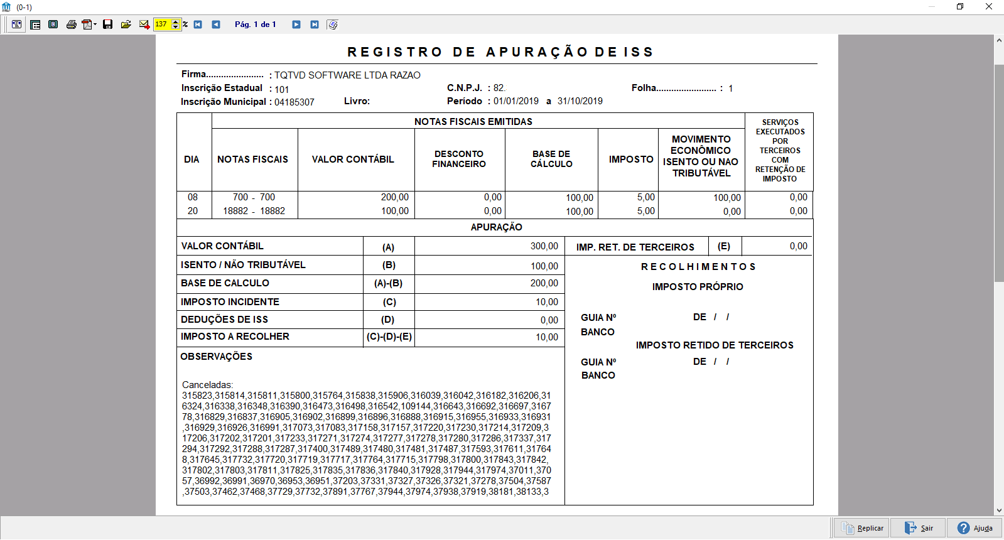Click firm name TQTVD SOFTWARE LTDA RAZAO
This screenshot has height=540, width=1004.
tap(347, 75)
